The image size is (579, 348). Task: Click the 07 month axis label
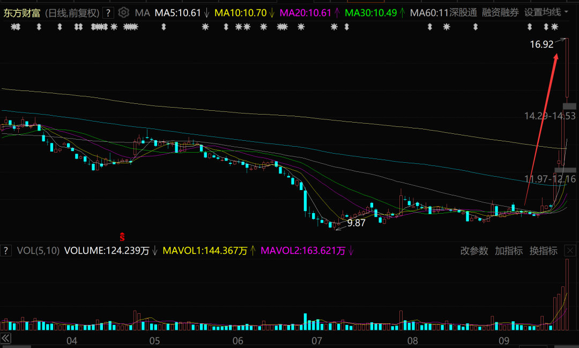317,341
